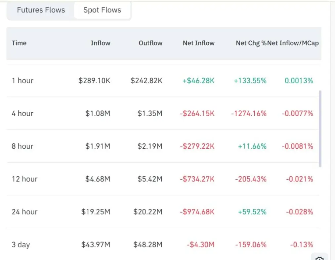Click the Net Inflow/MCap column header
Image resolution: width=335 pixels, height=260 pixels.
click(294, 43)
